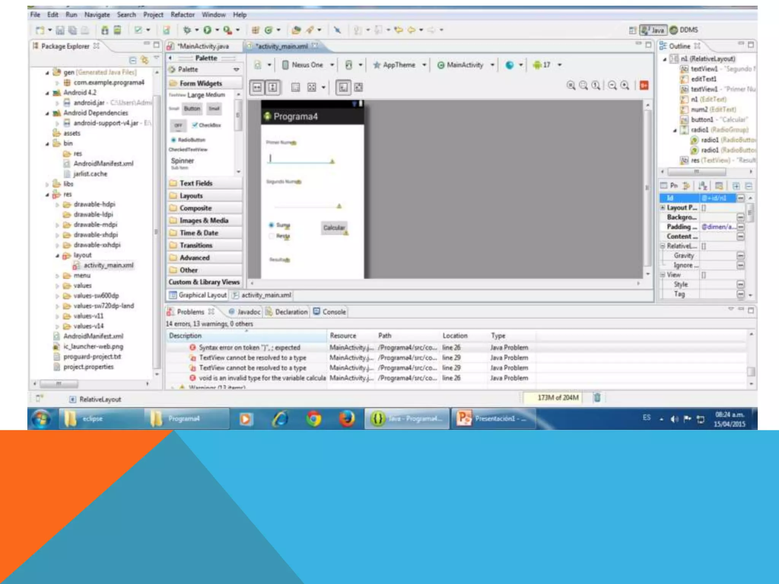Click the Run green play icon
779x584 pixels.
click(207, 30)
